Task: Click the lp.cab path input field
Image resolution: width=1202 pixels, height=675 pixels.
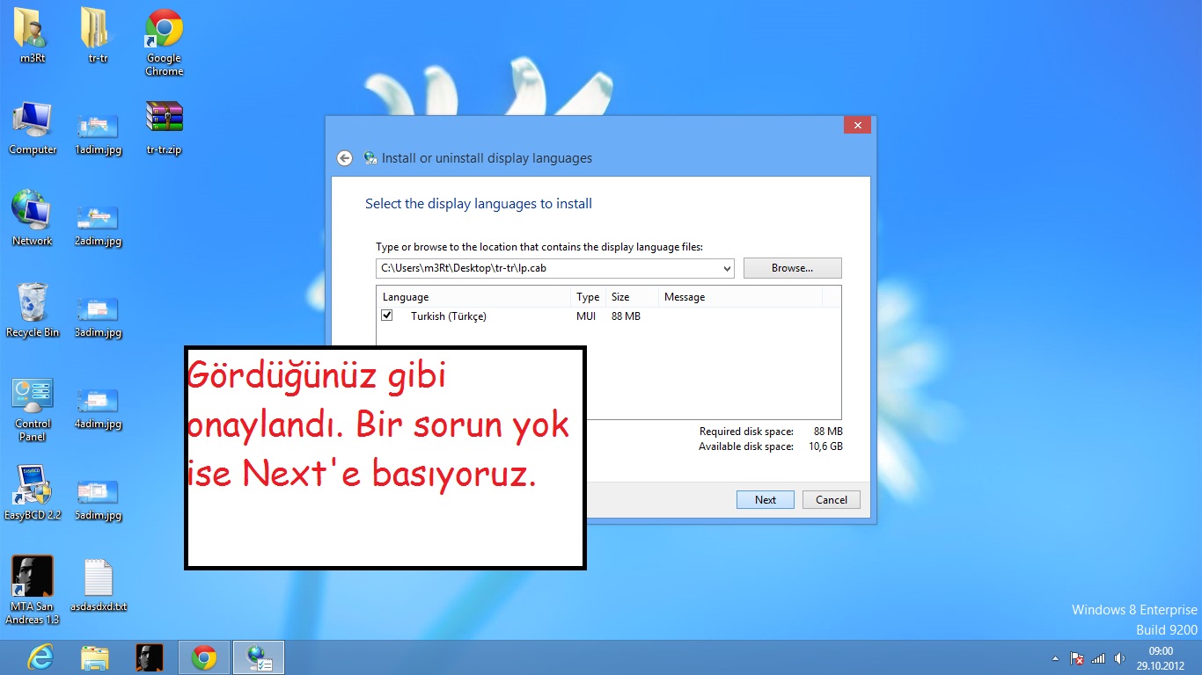Action: [x=547, y=268]
